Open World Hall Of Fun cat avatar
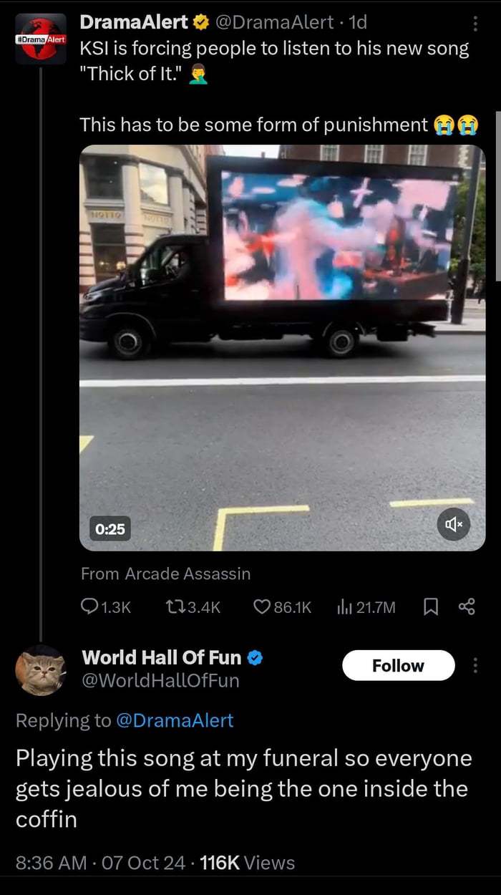 40,670
